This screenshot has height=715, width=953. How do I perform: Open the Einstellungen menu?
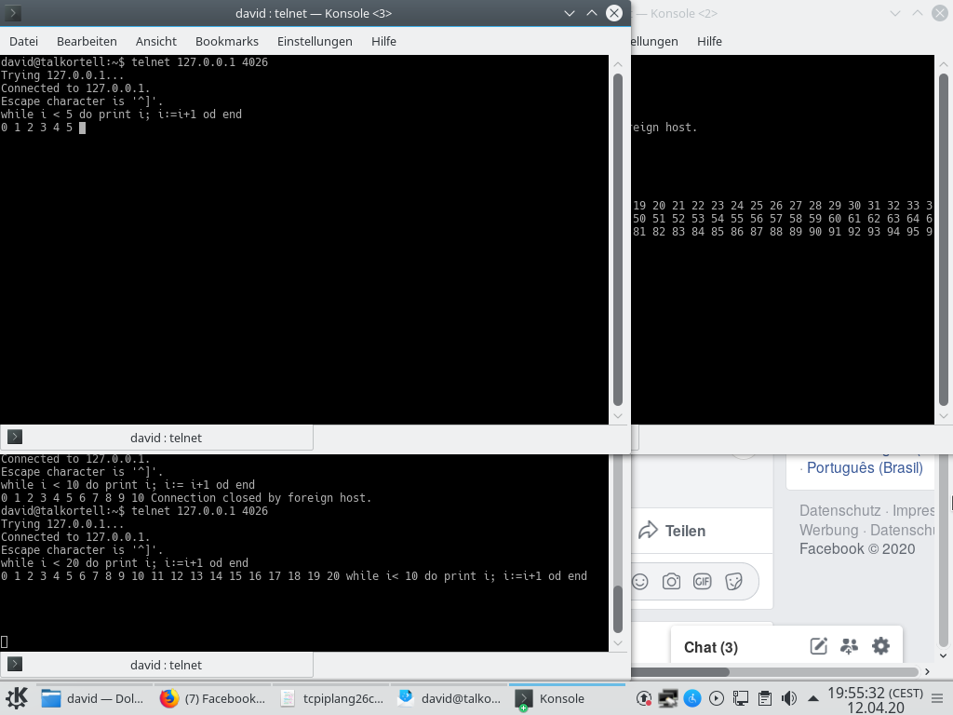tap(315, 41)
